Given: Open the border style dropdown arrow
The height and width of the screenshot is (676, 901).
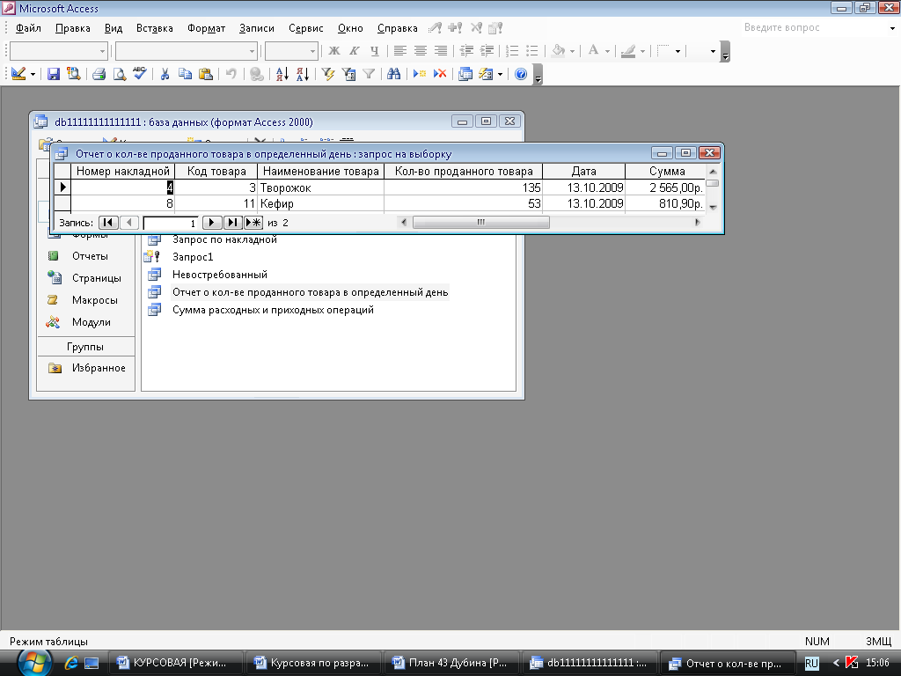Looking at the screenshot, I should point(678,51).
